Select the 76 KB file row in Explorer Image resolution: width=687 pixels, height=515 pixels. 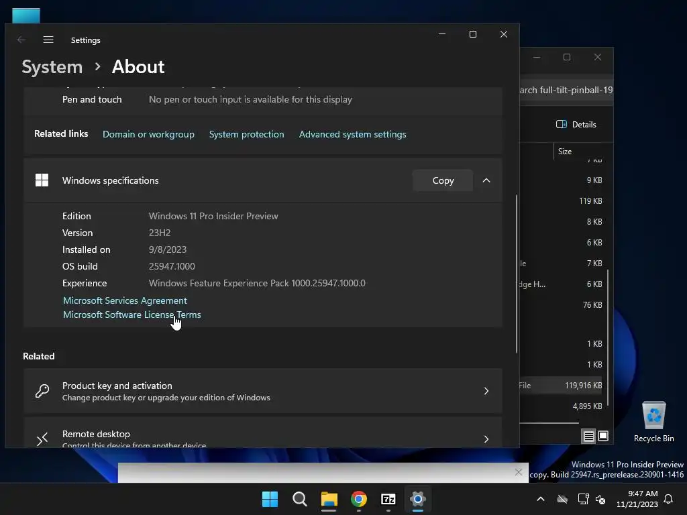(x=561, y=305)
